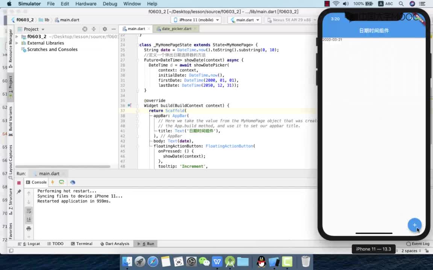Toggle 1: Project side panel
The image size is (433, 270).
coord(11,87)
